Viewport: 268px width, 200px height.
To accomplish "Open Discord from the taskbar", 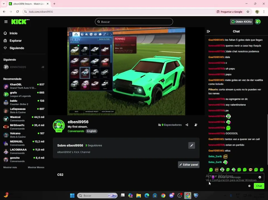I will click(171, 196).
